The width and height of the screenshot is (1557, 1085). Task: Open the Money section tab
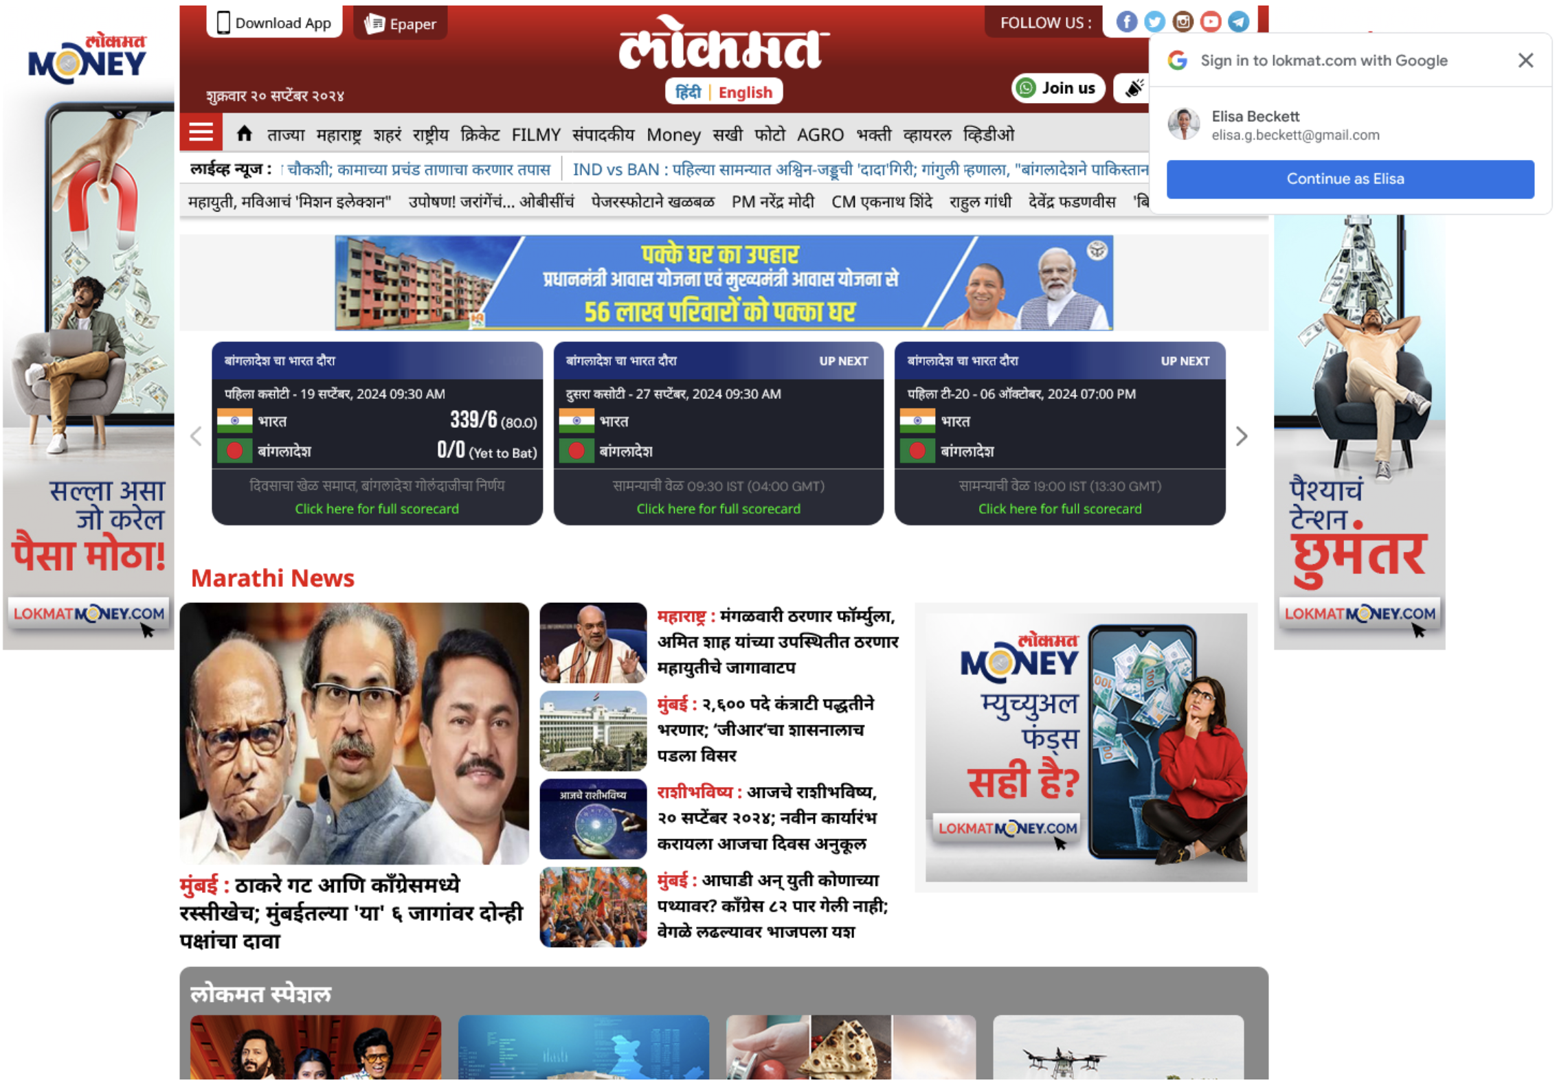click(x=671, y=133)
